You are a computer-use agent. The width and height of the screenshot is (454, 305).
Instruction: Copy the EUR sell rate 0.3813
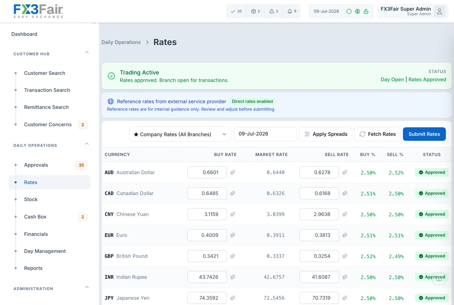345,235
